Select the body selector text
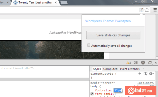The height and width of the screenshot is (97, 158). [x=94, y=86]
